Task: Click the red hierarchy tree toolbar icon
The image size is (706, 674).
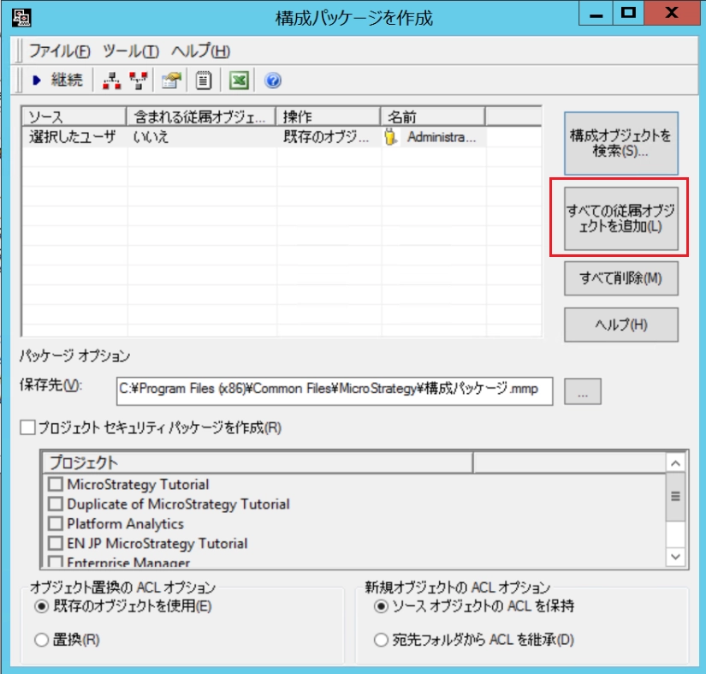Action: (111, 81)
